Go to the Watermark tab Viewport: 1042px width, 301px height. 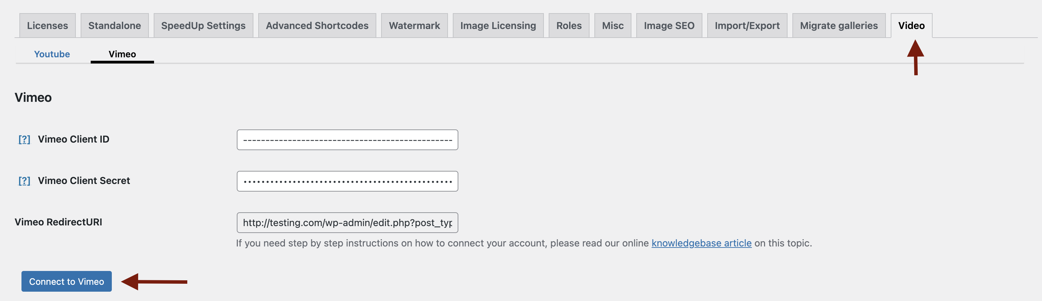tap(414, 26)
